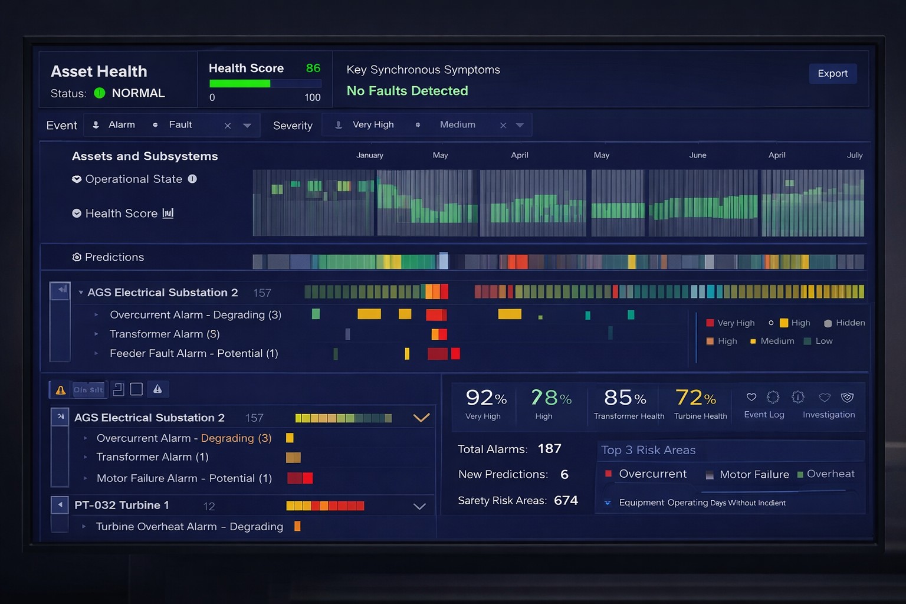Click the Health Score progress bar
Image resolution: width=906 pixels, height=604 pixels.
click(x=265, y=84)
